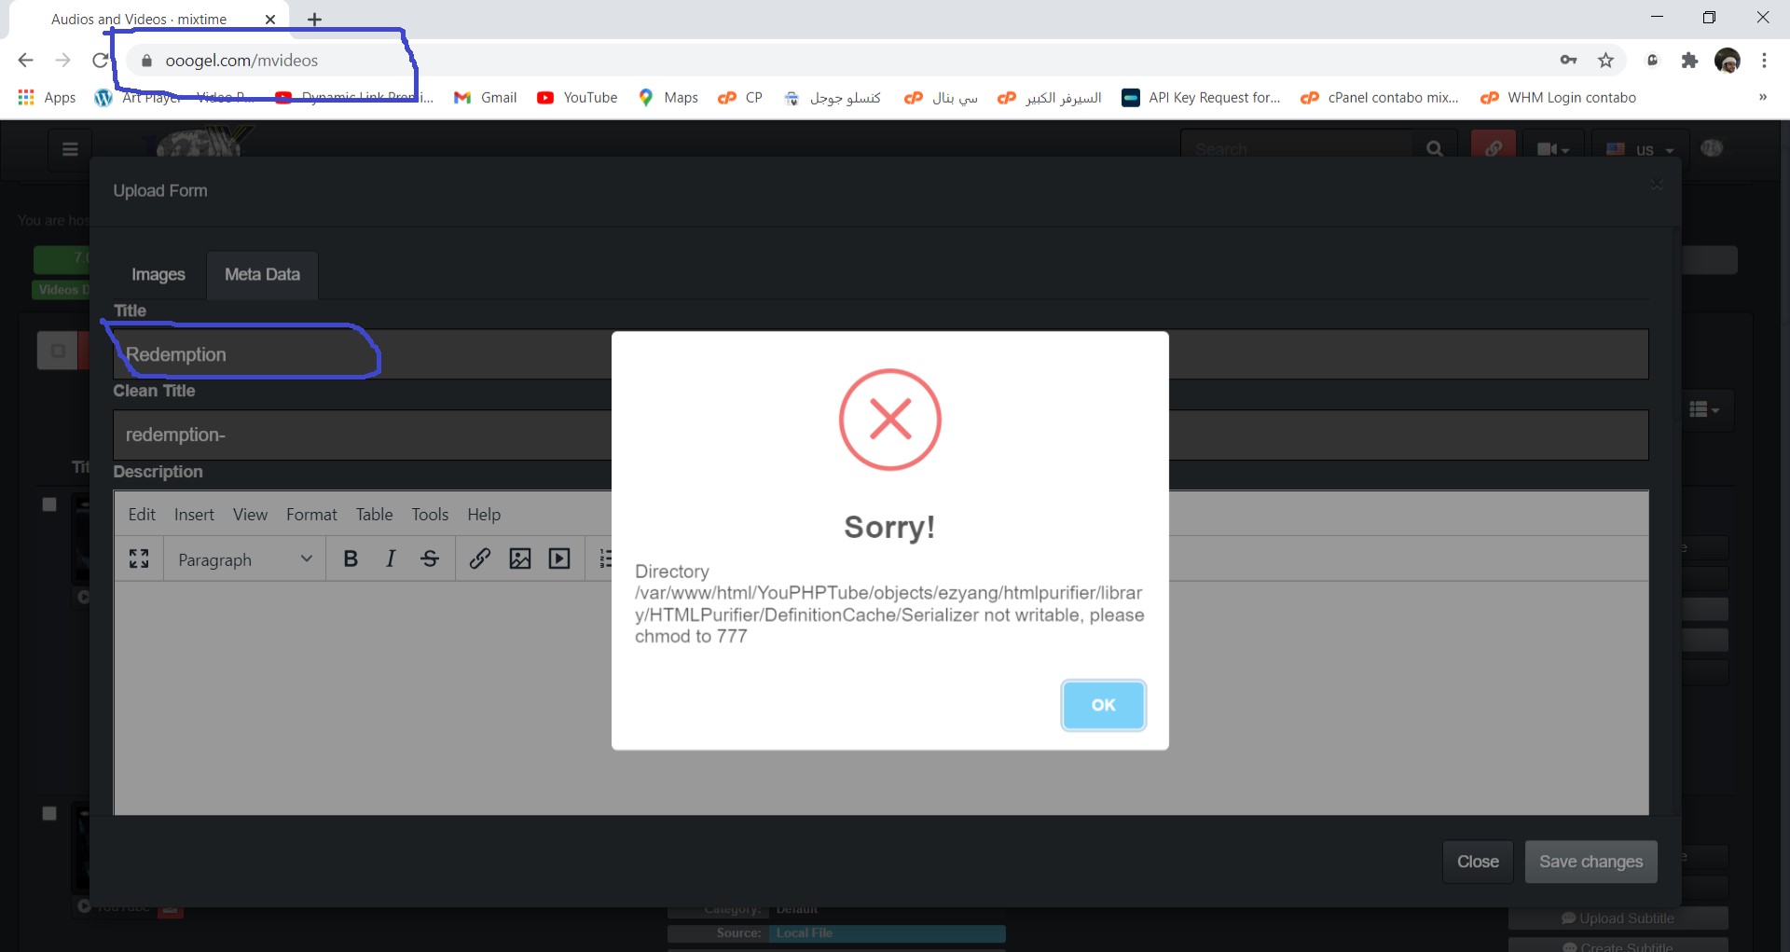
Task: Check the lower video item checkbox
Action: (48, 813)
